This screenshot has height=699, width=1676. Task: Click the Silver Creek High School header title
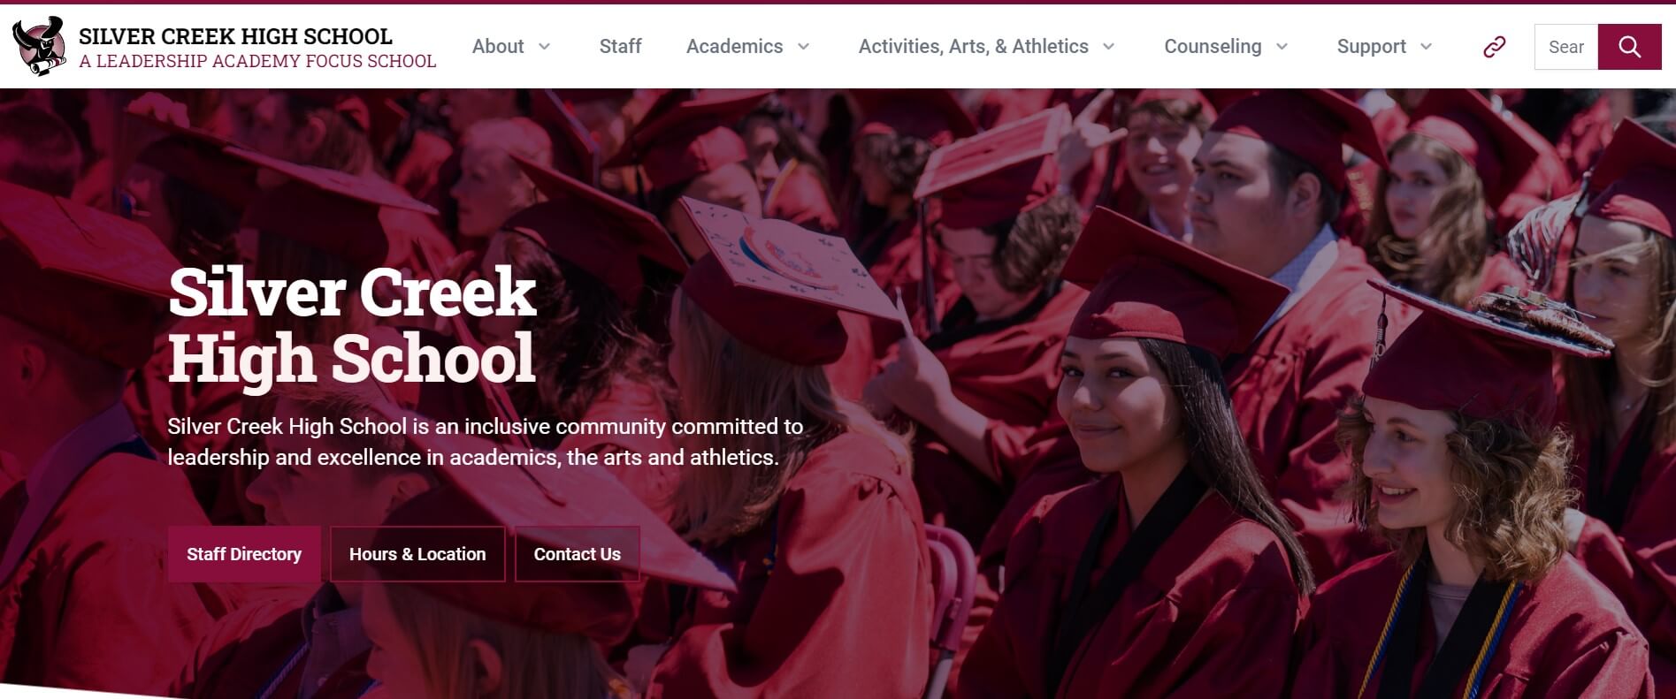(235, 36)
